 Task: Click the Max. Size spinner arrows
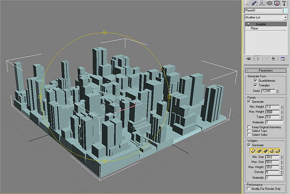coord(282,162)
